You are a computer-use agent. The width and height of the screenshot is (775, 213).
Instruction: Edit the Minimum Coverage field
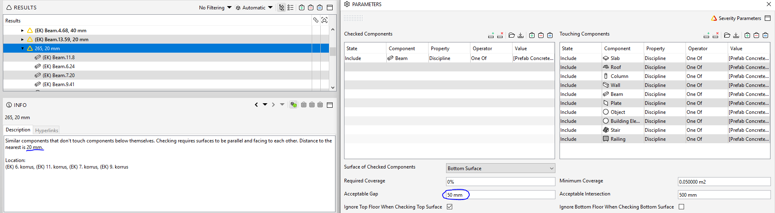tap(724, 182)
